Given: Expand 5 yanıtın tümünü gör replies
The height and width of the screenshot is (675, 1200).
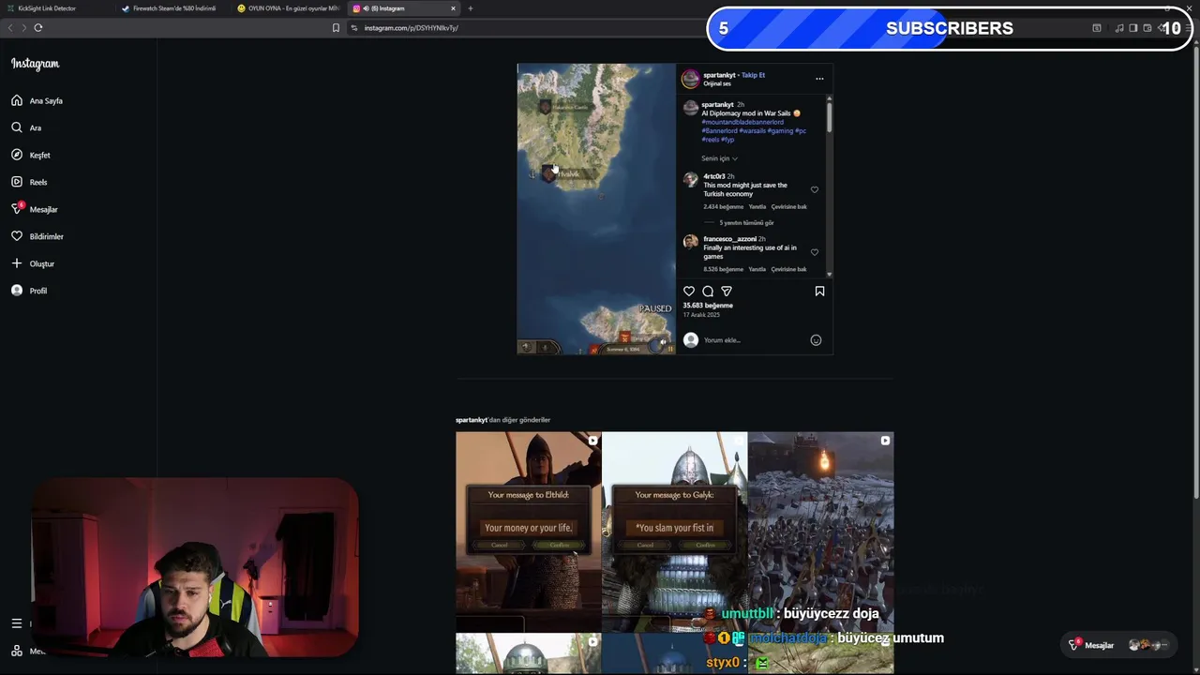Looking at the screenshot, I should [x=746, y=223].
